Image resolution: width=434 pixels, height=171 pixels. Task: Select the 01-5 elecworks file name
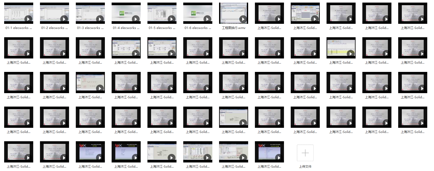(162, 28)
